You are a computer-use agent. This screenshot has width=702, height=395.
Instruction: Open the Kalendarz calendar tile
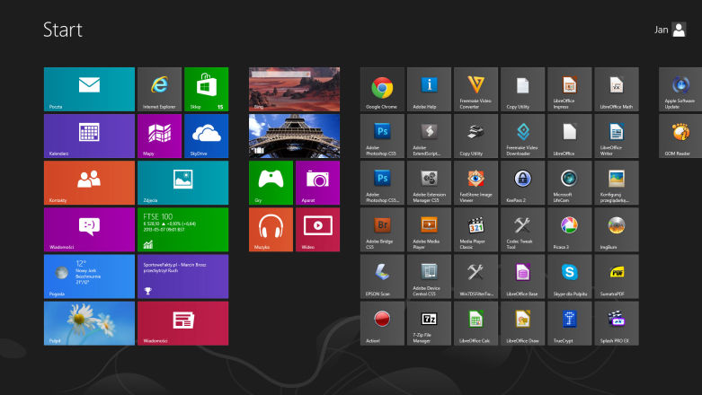pos(89,136)
